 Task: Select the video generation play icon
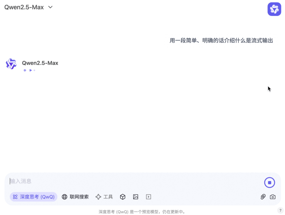(148, 197)
